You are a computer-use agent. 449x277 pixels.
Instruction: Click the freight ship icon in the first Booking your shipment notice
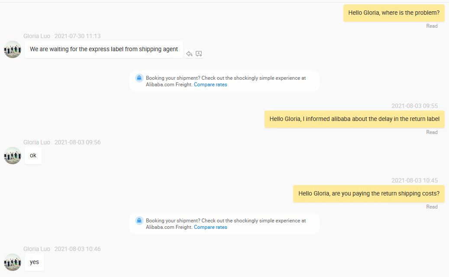[x=139, y=78]
